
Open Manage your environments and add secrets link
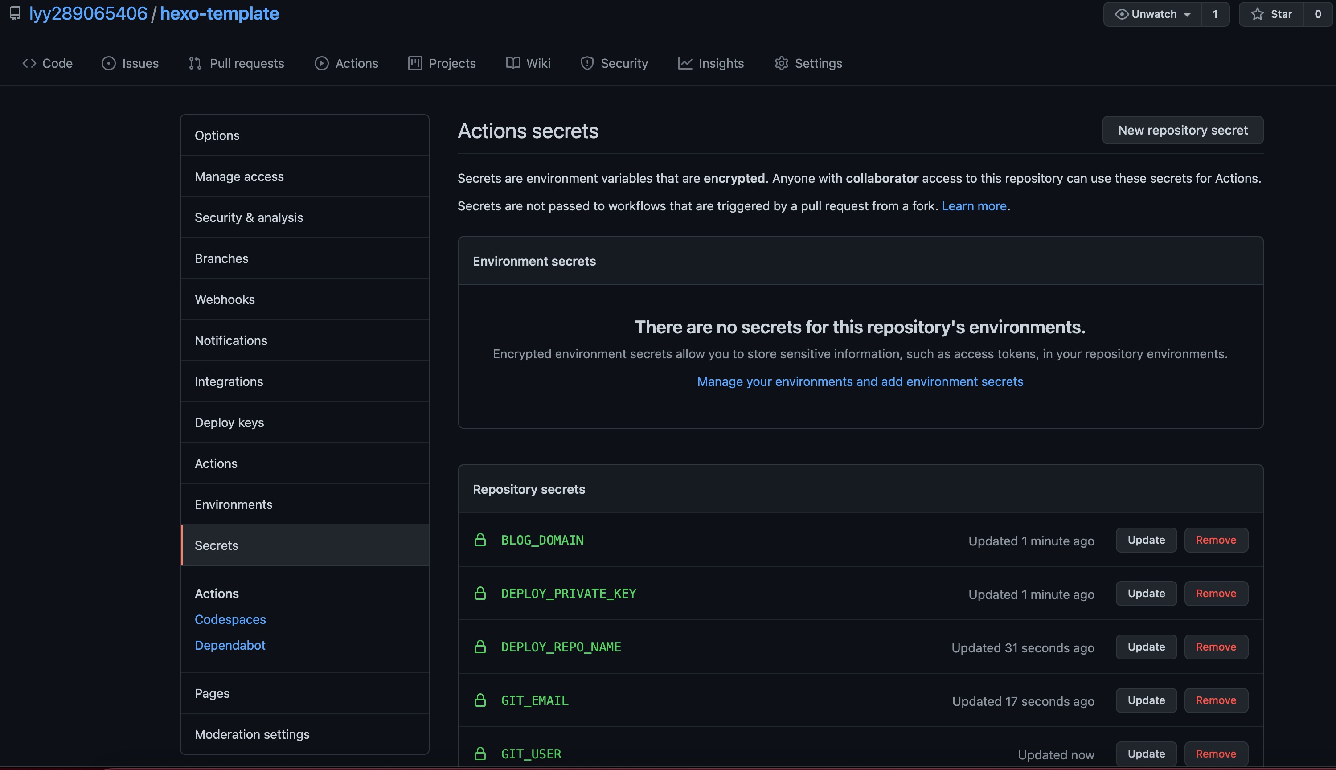click(860, 381)
